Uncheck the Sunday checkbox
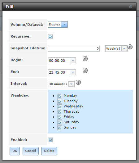 click(x=60, y=128)
